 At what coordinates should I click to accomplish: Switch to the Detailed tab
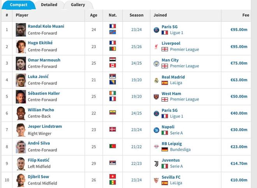coord(49,5)
